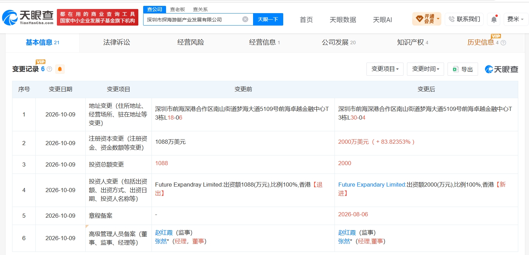Open 张然 link in 变更后 column
The image size is (529, 255).
click(x=344, y=241)
